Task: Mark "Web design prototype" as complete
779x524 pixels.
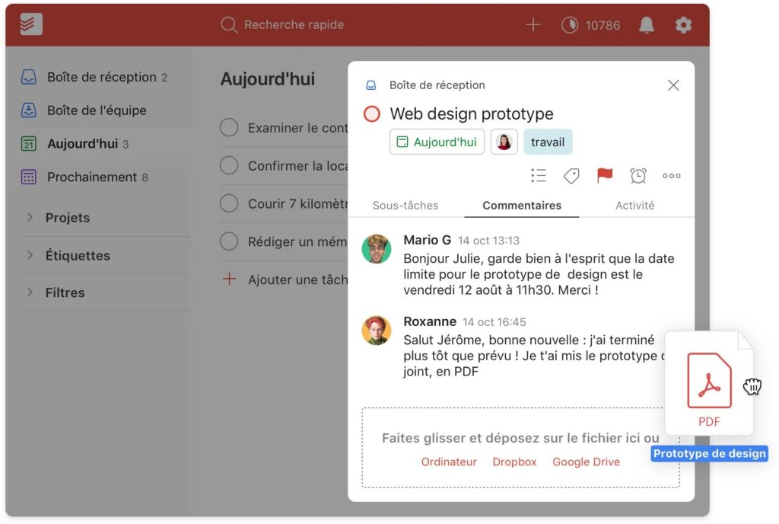Action: pyautogui.click(x=370, y=113)
